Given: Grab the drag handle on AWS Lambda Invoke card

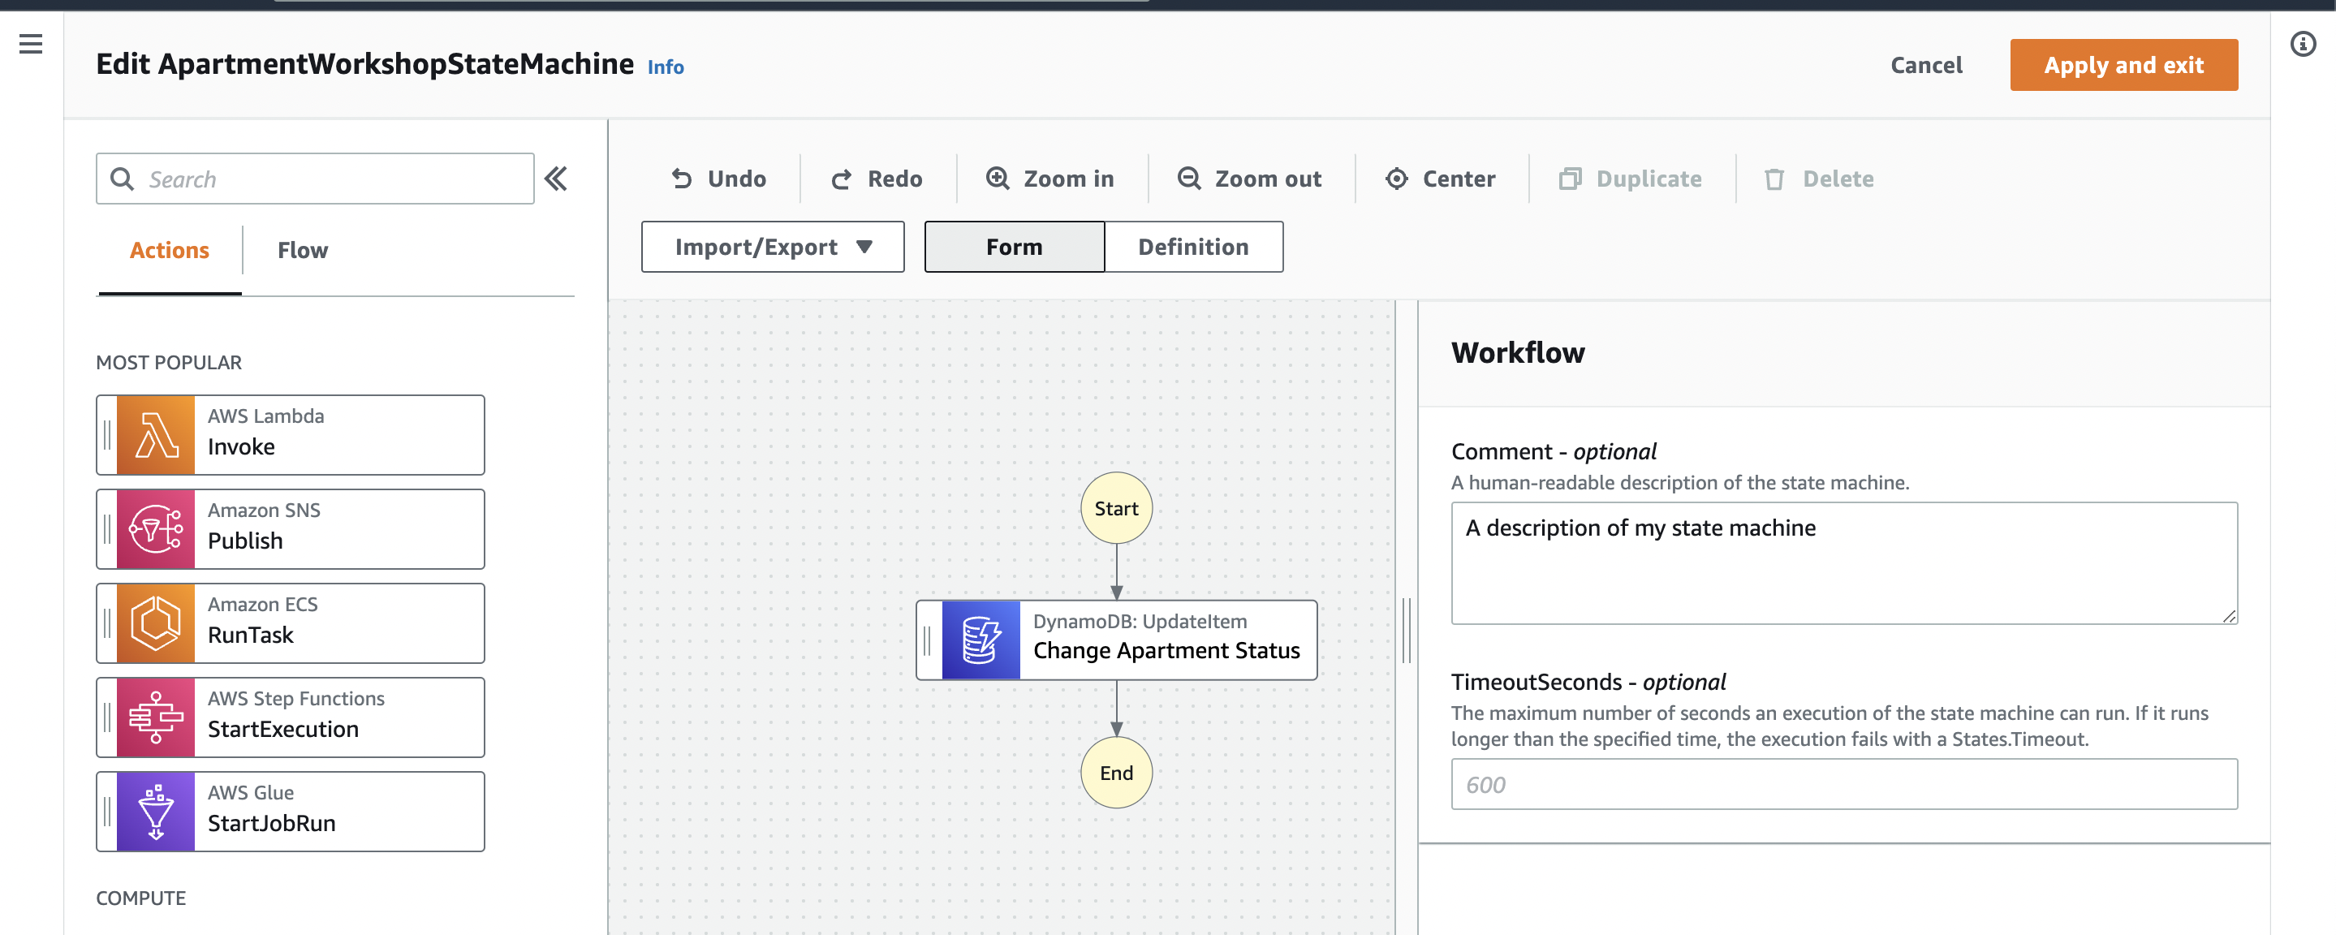Looking at the screenshot, I should point(107,435).
